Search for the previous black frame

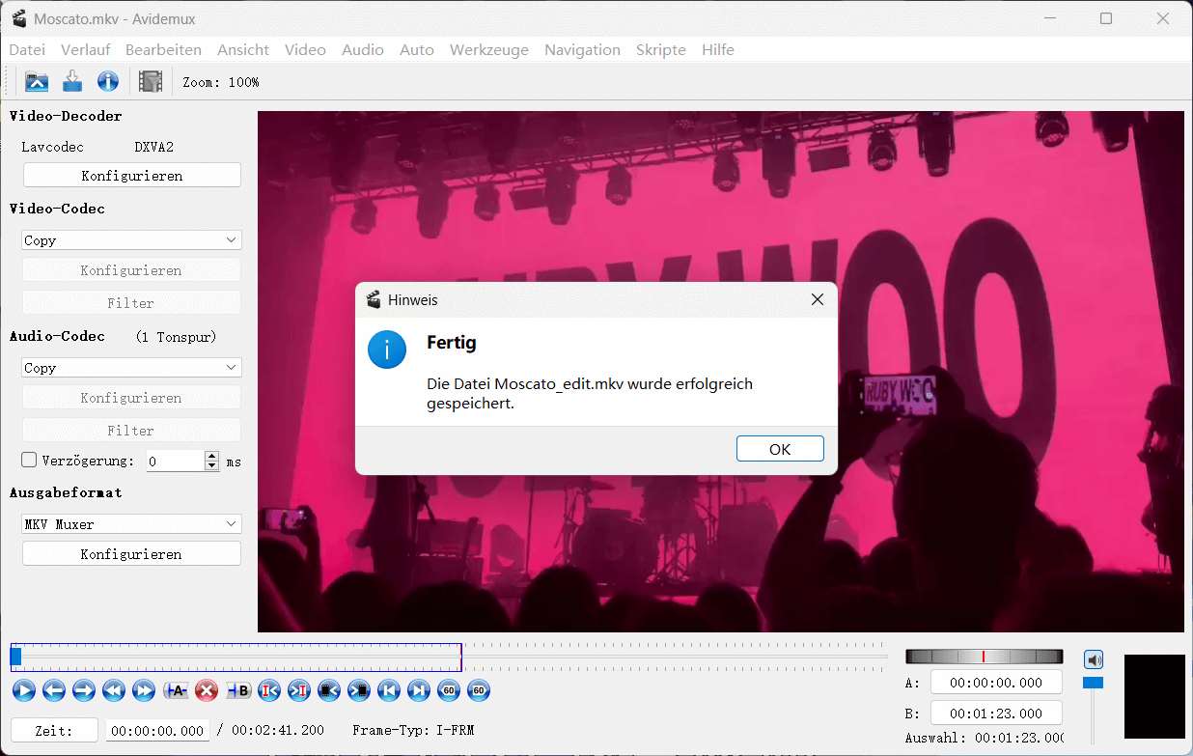click(329, 690)
